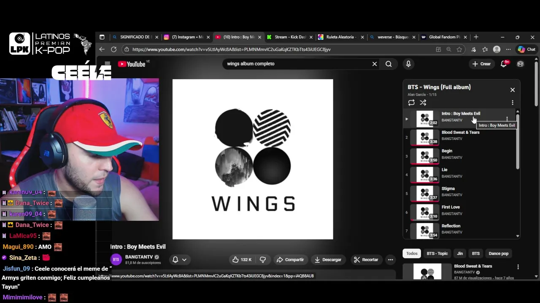Image resolution: width=540 pixels, height=303 pixels.
Task: Play Blood Sweat & Tears from the playlist
Action: (460, 138)
